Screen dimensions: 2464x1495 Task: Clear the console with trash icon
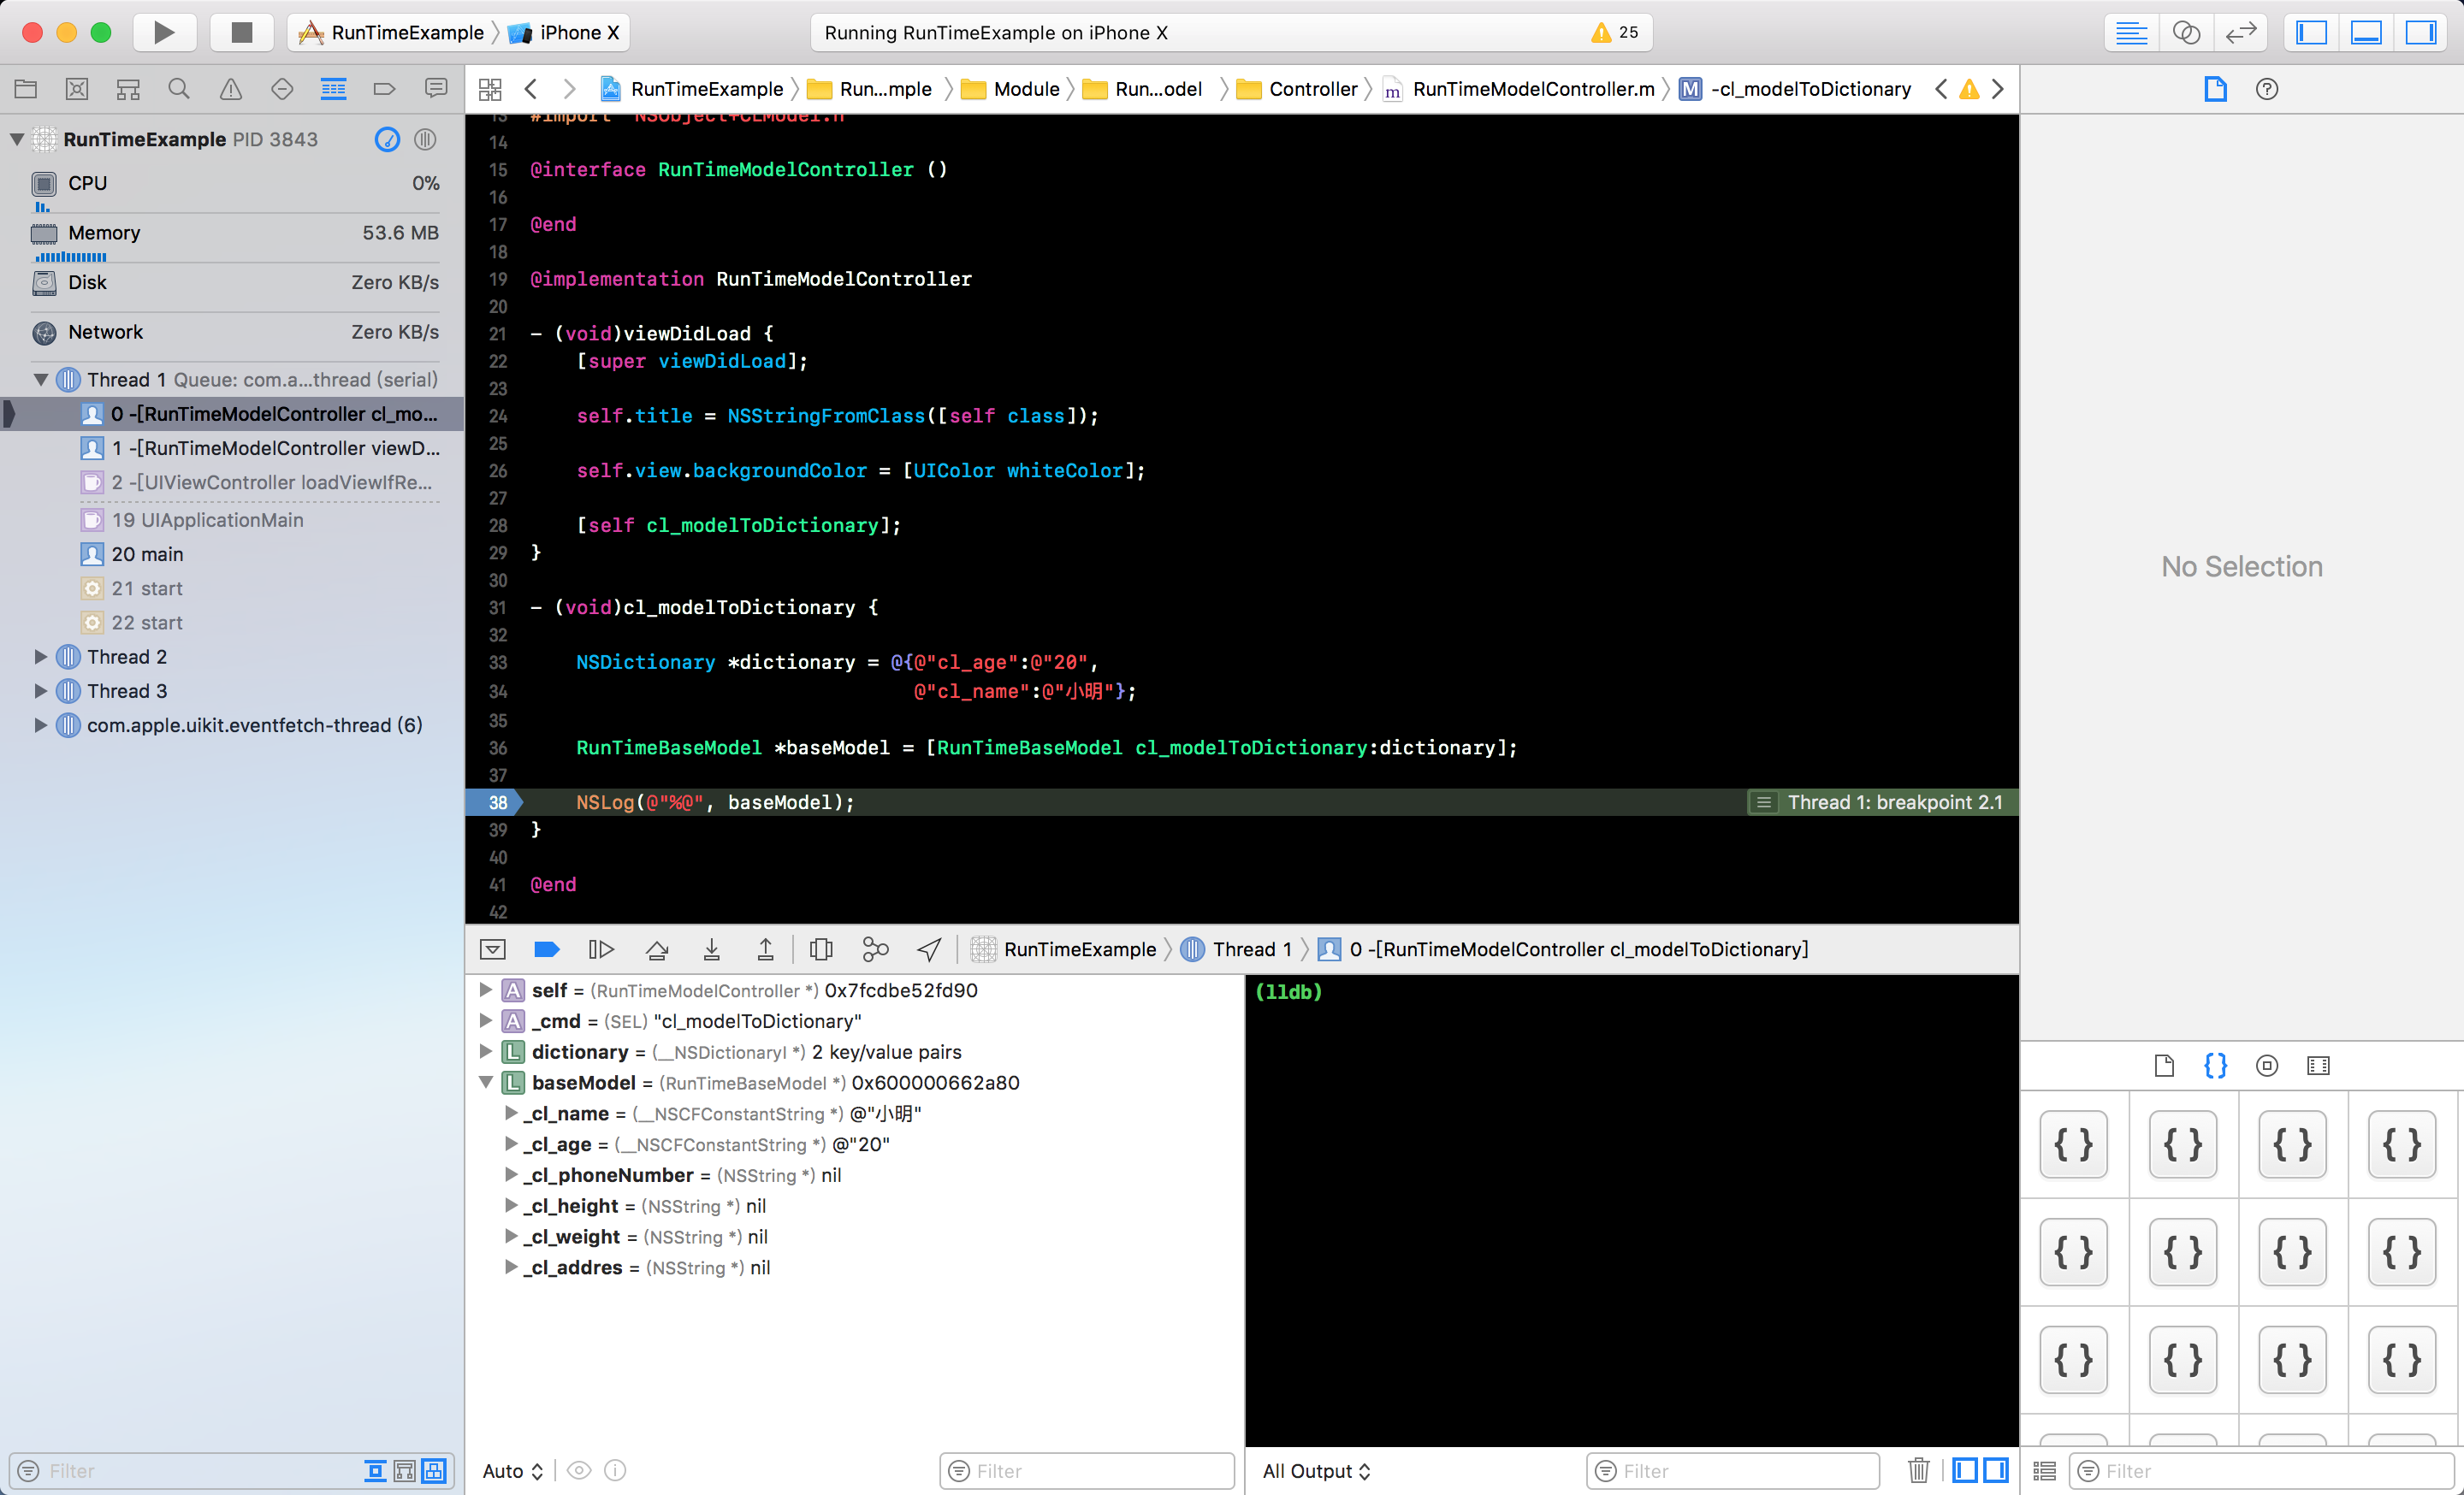click(1918, 1470)
